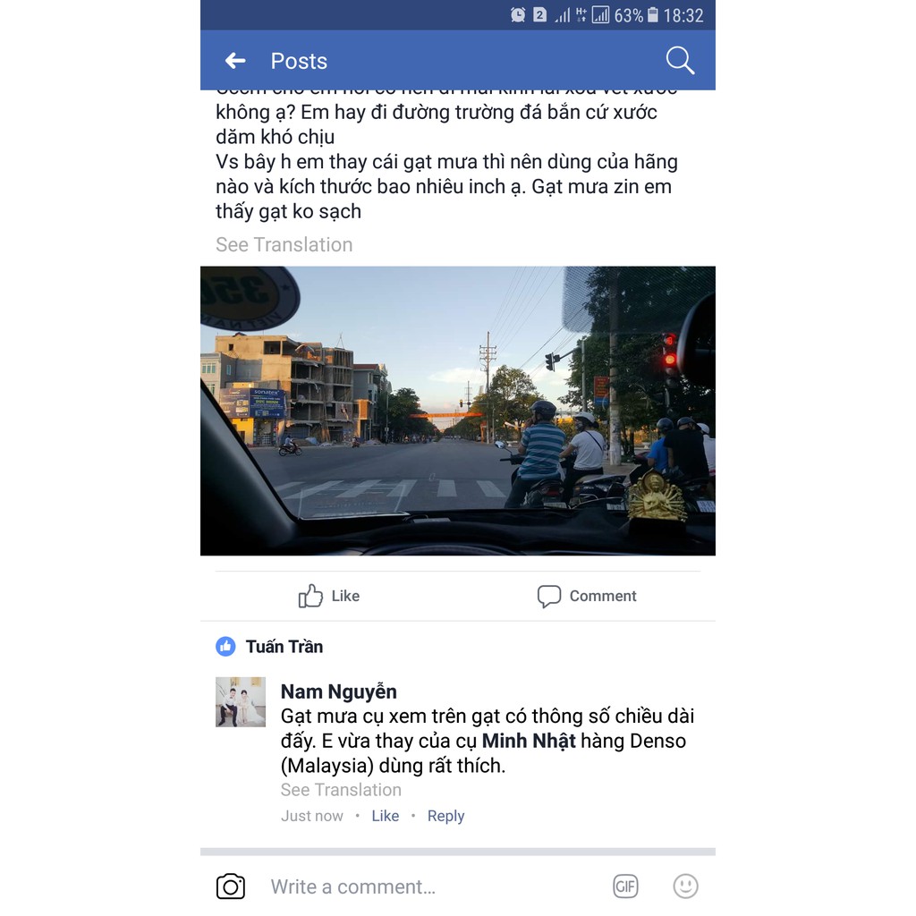Screen dimensions: 916x916
Task: Focus the Write a comment field
Action: point(432,886)
